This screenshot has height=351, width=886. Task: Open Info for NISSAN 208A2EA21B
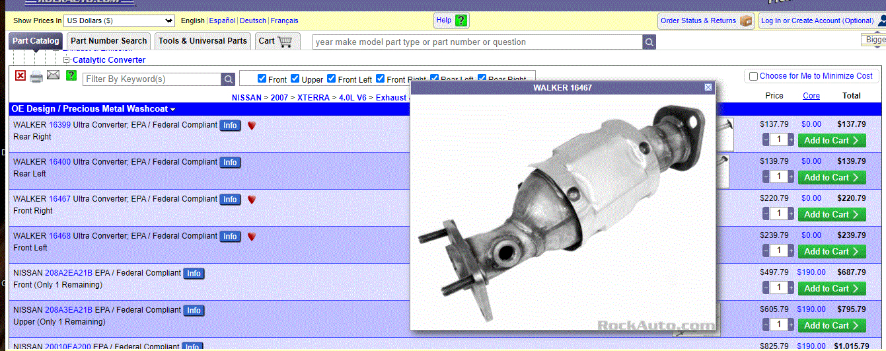194,274
